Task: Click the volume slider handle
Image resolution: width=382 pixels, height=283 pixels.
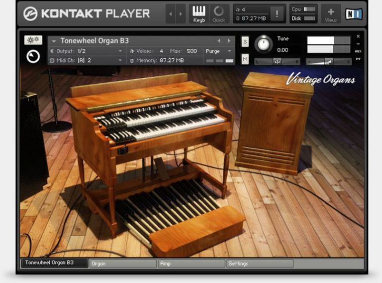Action: (329, 62)
